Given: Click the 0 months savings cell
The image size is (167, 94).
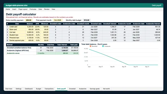Looking at the screenshot, I should coord(41,53).
